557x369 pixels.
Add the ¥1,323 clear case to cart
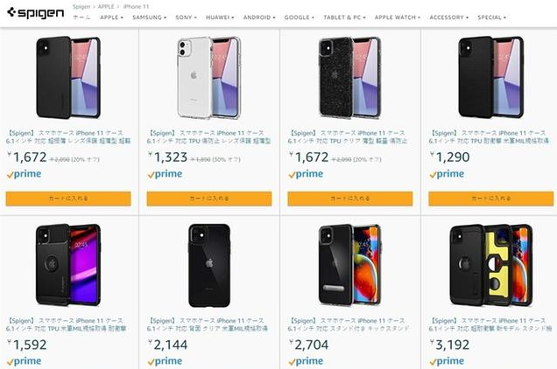pos(209,198)
